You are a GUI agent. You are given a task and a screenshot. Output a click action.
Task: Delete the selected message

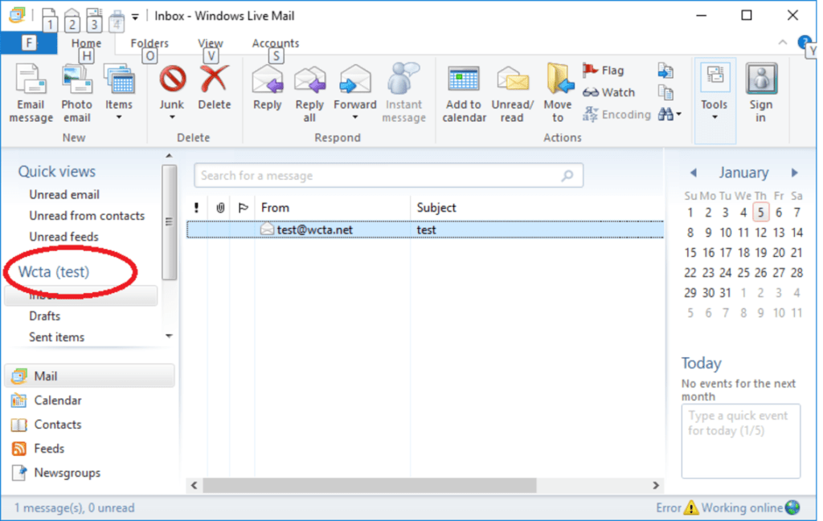point(215,92)
